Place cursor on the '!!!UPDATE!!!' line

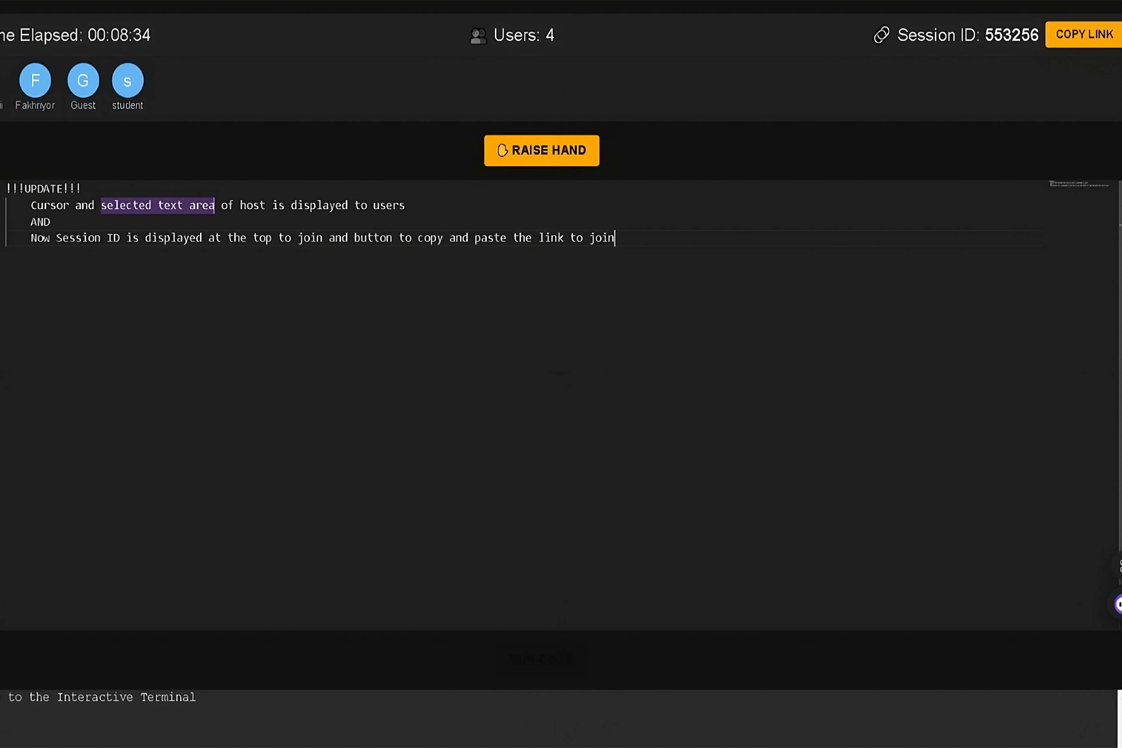[x=43, y=189]
